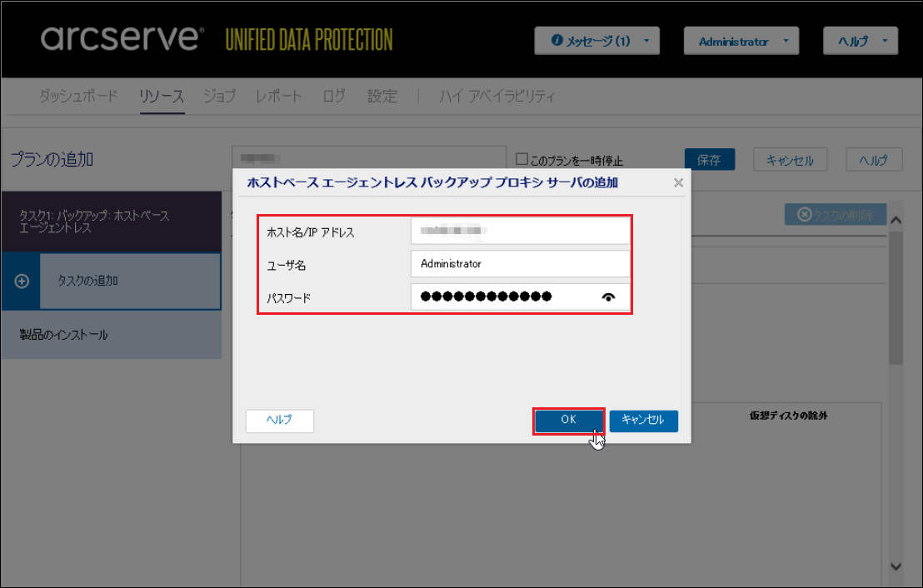The width and height of the screenshot is (923, 588).
Task: Click the scrollbar up arrow
Action: tap(896, 221)
